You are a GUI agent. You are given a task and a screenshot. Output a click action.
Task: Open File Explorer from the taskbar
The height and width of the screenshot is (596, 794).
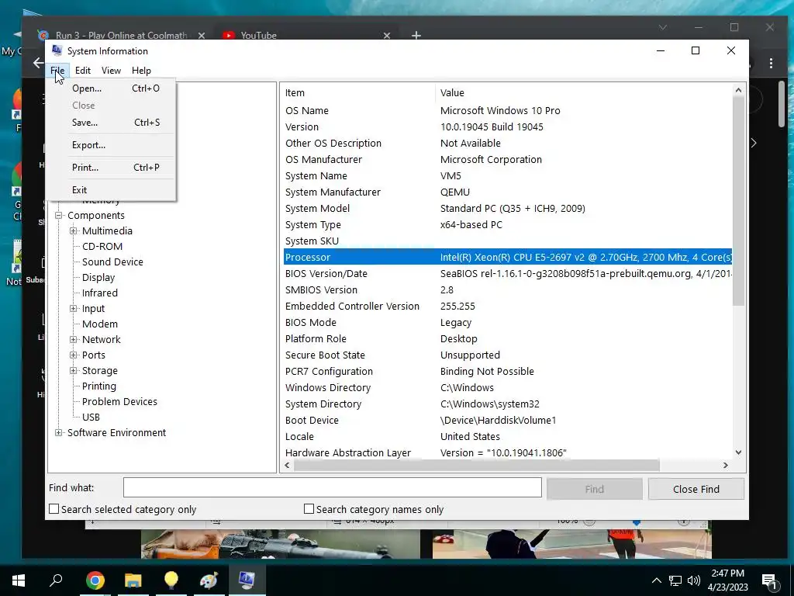click(133, 580)
